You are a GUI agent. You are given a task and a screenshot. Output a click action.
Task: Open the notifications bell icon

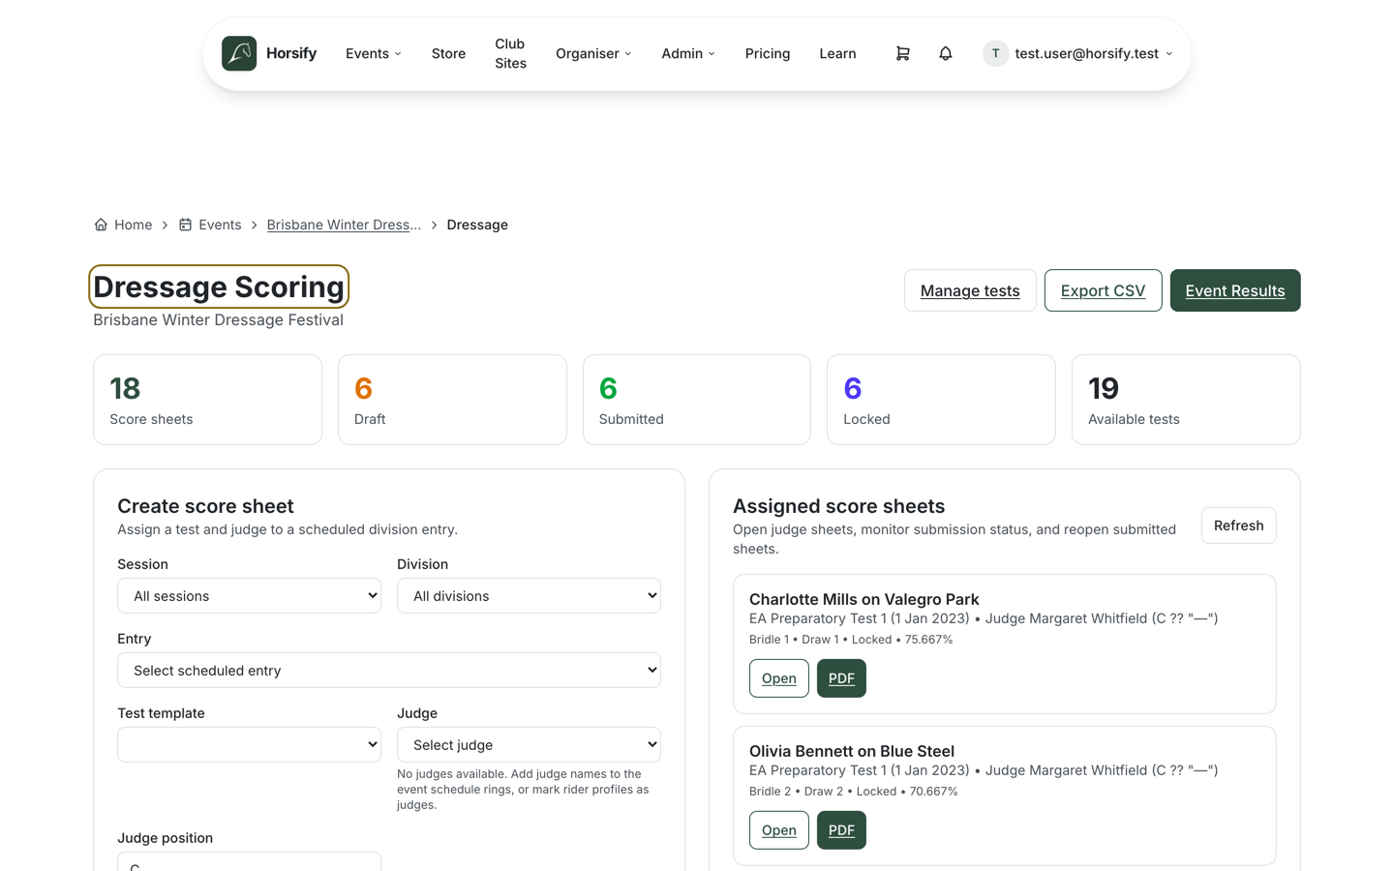pos(946,53)
